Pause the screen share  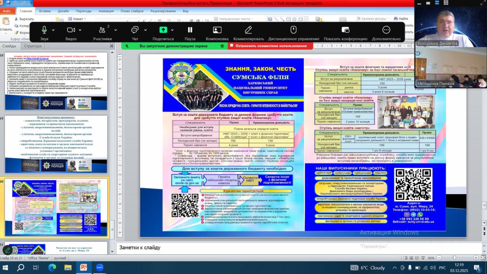(x=190, y=30)
